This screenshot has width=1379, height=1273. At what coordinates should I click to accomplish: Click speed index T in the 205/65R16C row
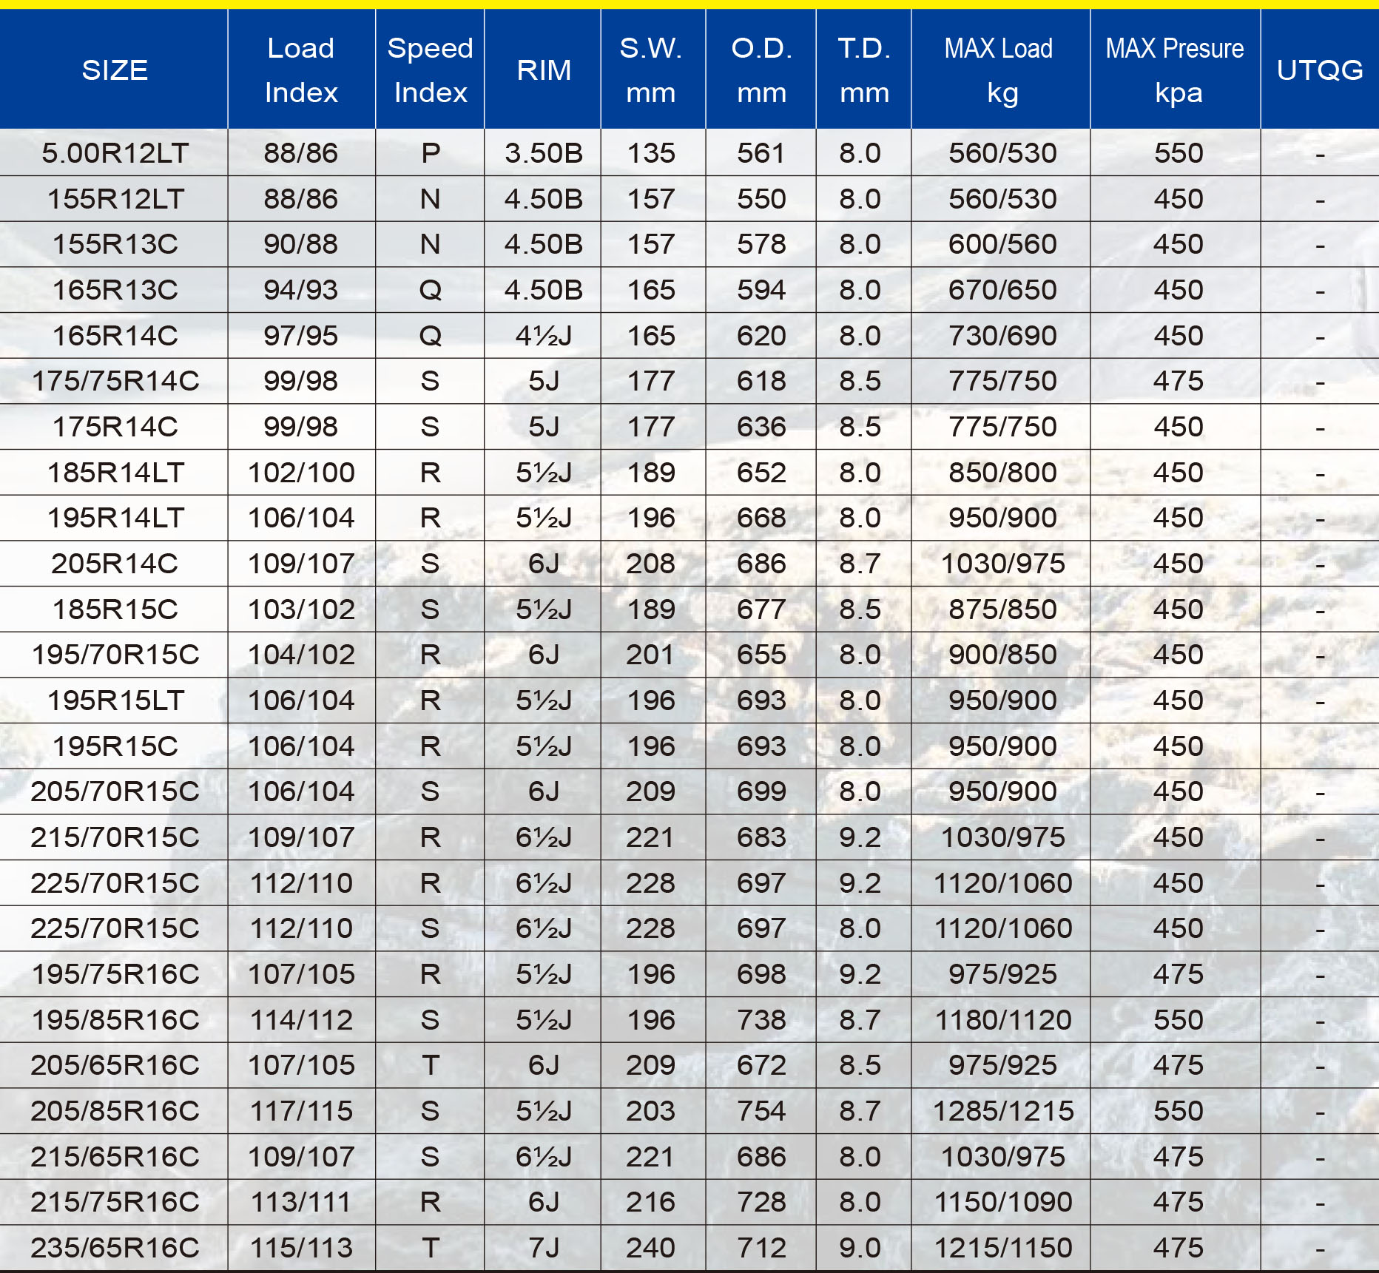click(431, 1065)
